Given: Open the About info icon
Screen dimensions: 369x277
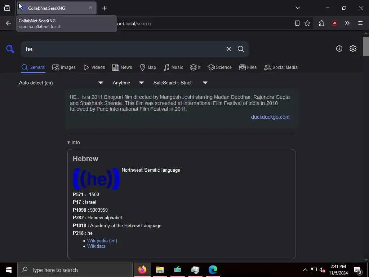Looking at the screenshot, I should point(339,49).
